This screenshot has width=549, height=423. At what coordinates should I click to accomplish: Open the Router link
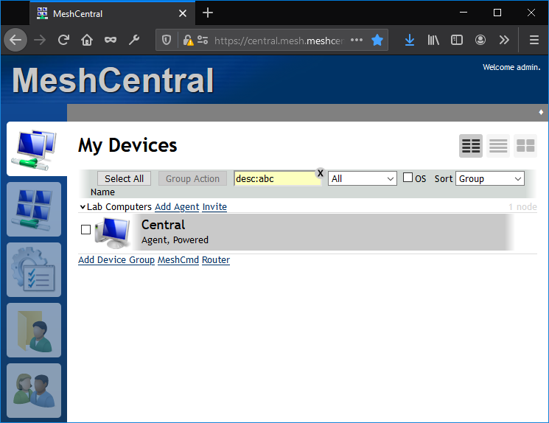[216, 260]
